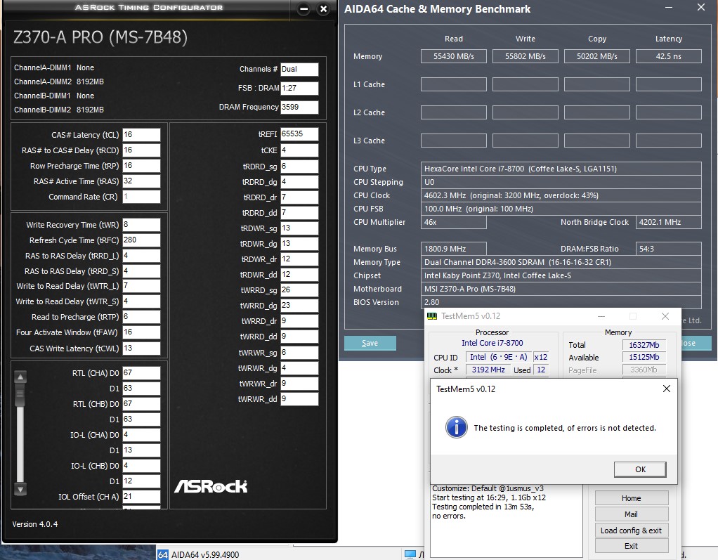The width and height of the screenshot is (718, 560).
Task: Click the Memory Bus 1800.9 MHz value
Action: tap(454, 249)
